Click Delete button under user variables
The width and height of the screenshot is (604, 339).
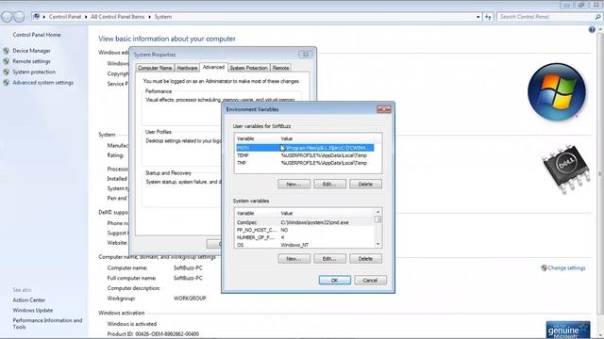pyautogui.click(x=365, y=185)
